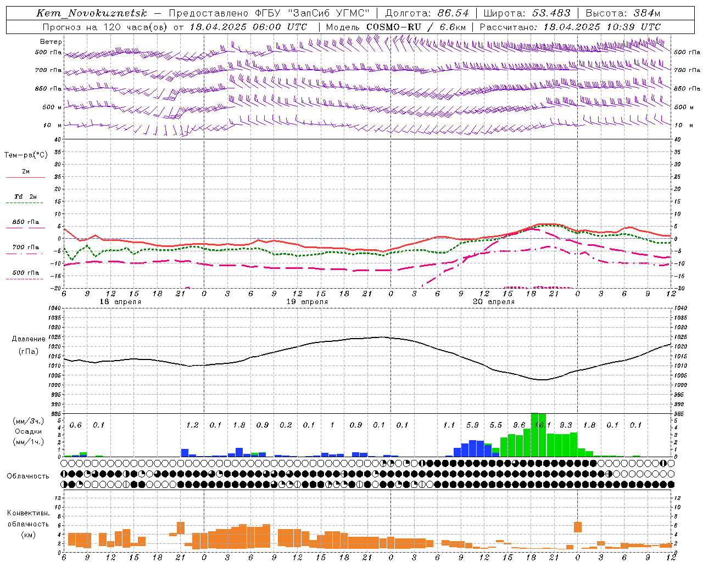Image resolution: width=703 pixels, height=562 pixels.
Task: Click the 1.1 precipitation total value
Action: (x=449, y=425)
